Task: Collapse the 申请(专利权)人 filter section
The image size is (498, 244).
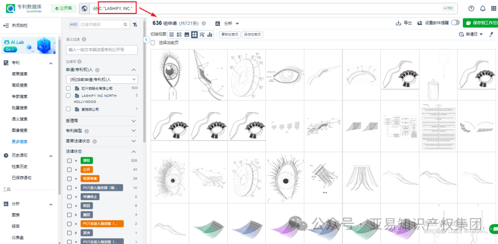Action: click(x=134, y=70)
